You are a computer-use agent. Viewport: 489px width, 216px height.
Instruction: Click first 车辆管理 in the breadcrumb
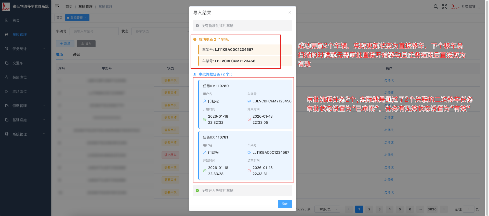(x=85, y=7)
